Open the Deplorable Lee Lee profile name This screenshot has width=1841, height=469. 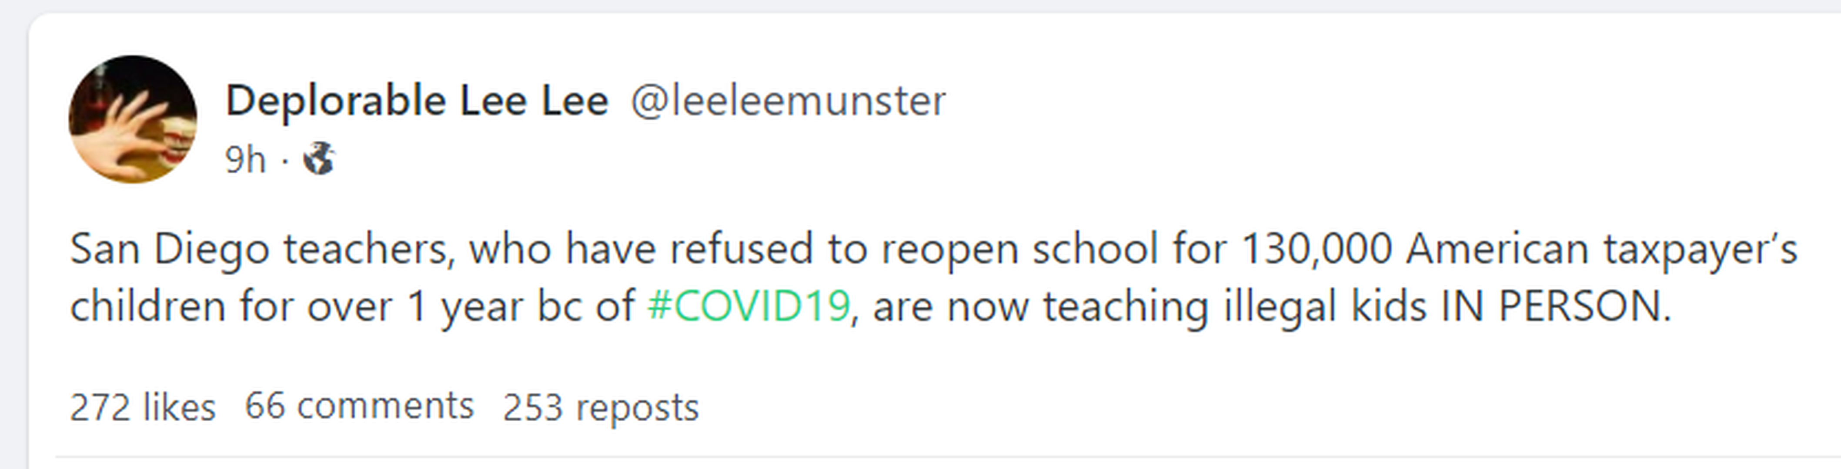[x=417, y=101]
